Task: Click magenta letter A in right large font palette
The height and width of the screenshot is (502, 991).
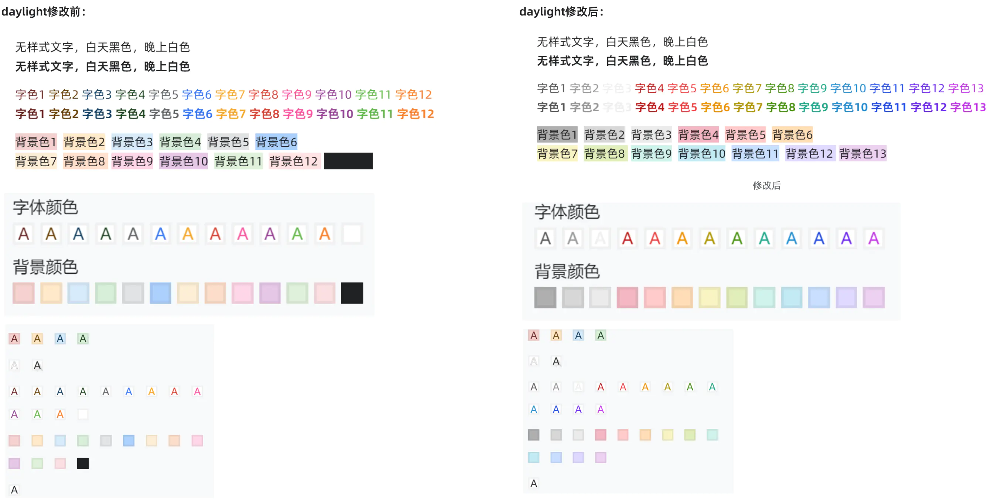Action: pyautogui.click(x=874, y=238)
